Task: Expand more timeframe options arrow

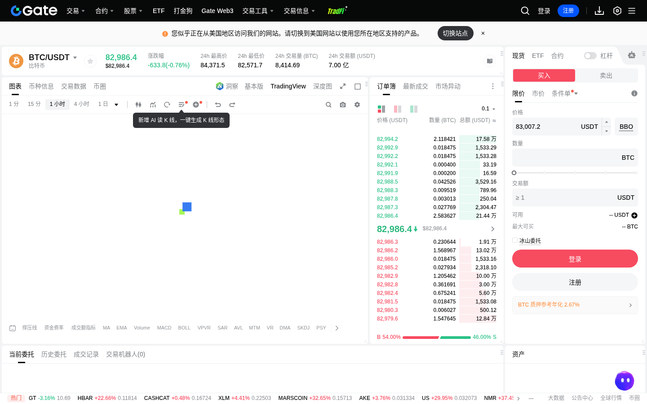Action: (x=116, y=105)
